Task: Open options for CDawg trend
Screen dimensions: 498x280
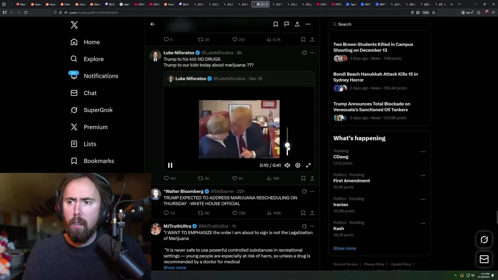Action: tap(423, 152)
